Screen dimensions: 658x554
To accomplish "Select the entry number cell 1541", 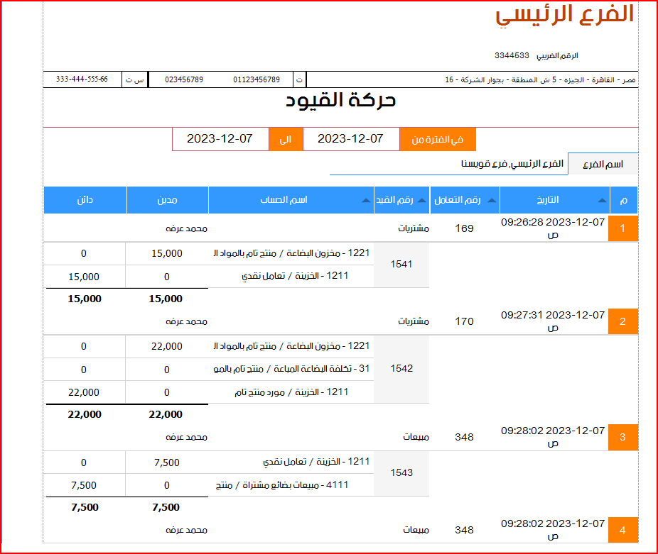I will (x=401, y=265).
